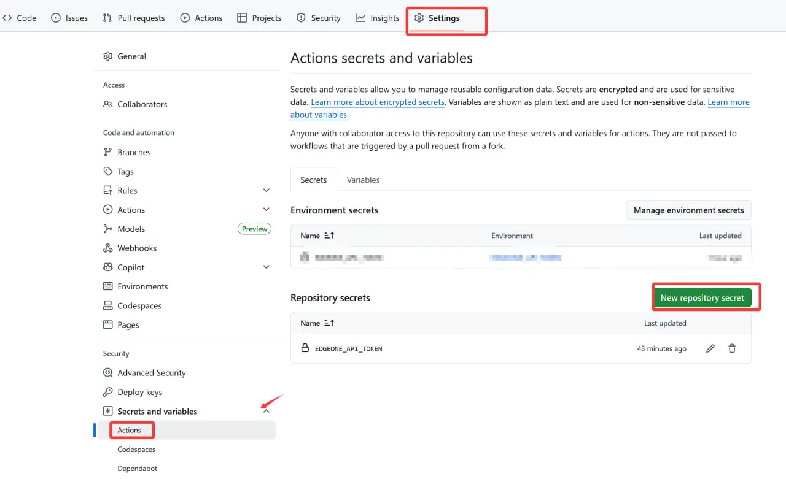The image size is (786, 479).
Task: Click the blurred Environment link in Environment secrets
Action: [526, 258]
